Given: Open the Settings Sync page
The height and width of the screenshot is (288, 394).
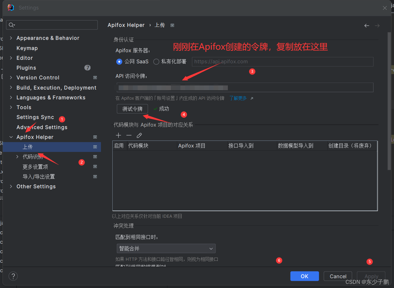Looking at the screenshot, I should (x=35, y=117).
